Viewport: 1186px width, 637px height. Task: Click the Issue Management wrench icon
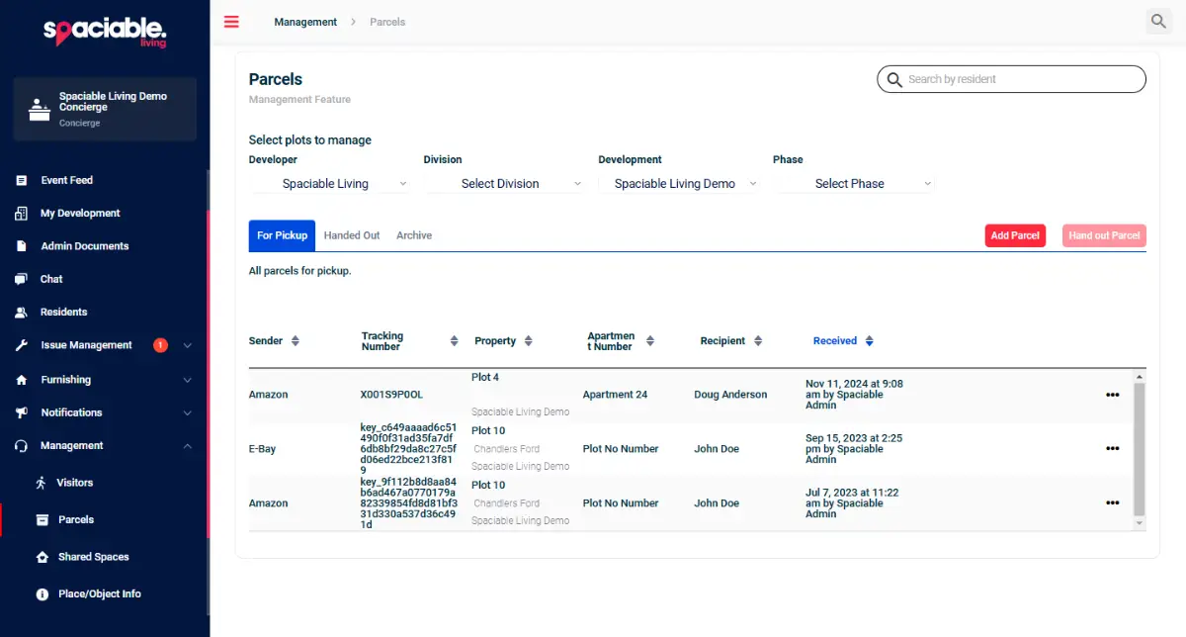22,345
